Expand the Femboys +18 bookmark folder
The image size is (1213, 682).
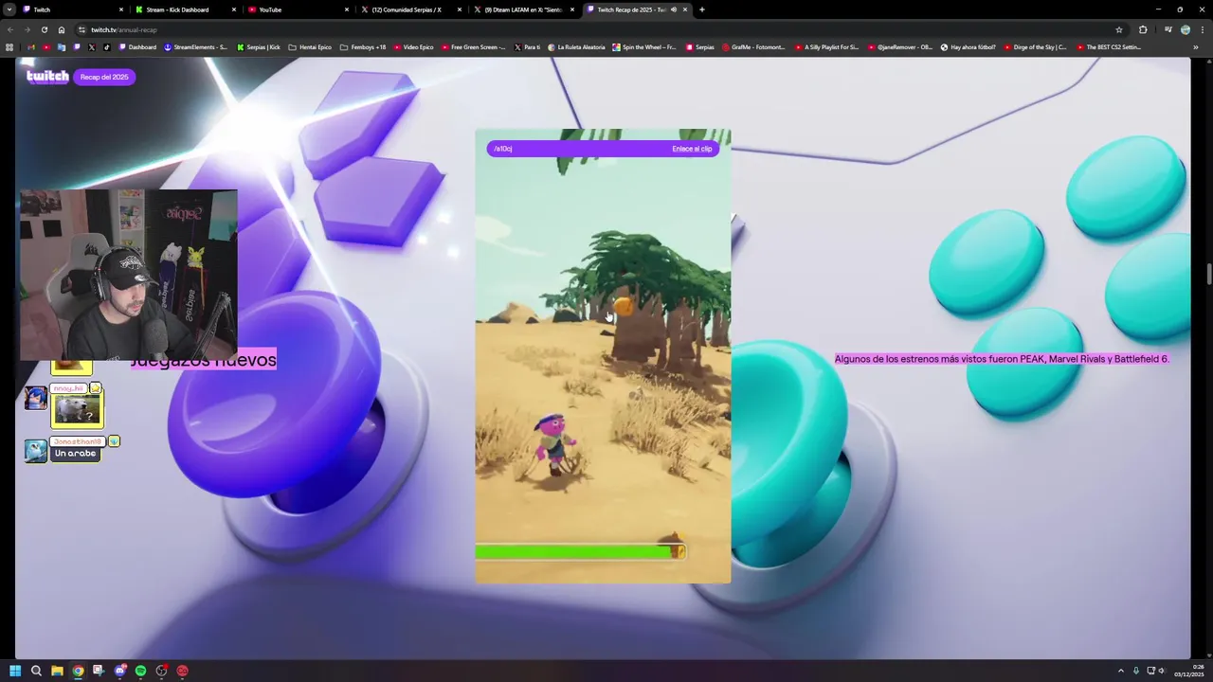coord(363,47)
